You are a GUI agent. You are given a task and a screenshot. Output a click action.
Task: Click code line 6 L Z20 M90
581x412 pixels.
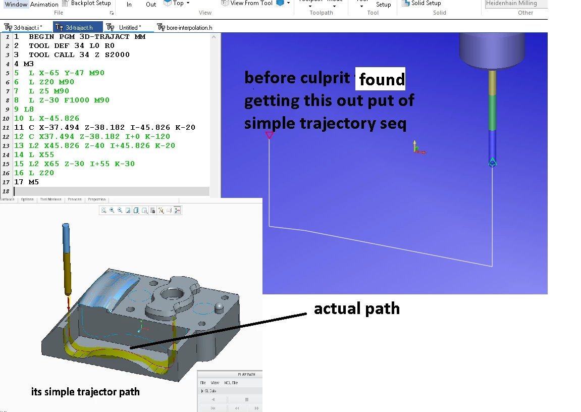(44, 82)
